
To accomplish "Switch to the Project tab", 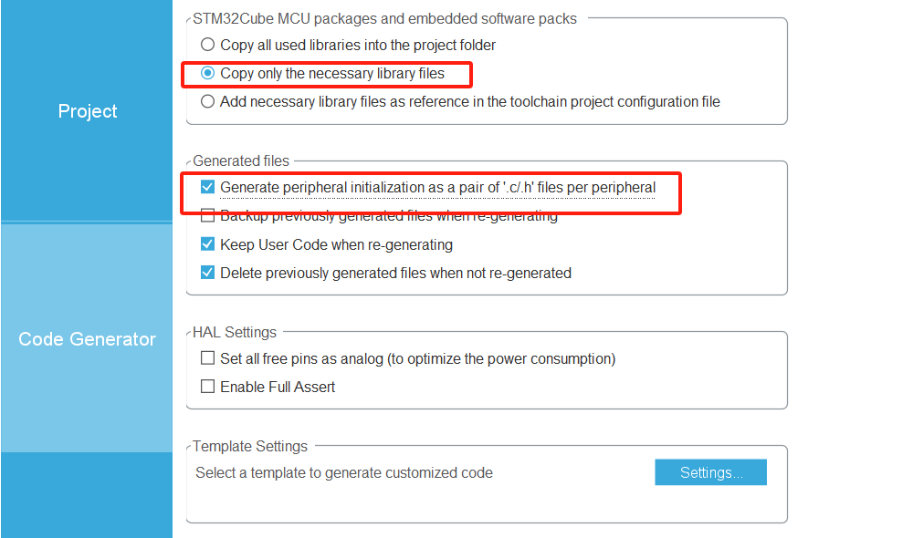I will [x=87, y=110].
